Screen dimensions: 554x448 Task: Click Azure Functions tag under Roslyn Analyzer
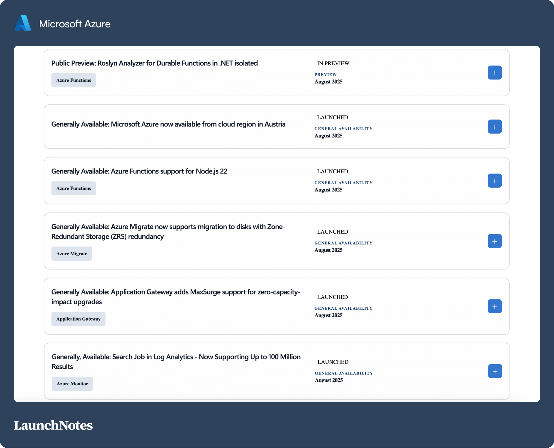[x=74, y=80]
